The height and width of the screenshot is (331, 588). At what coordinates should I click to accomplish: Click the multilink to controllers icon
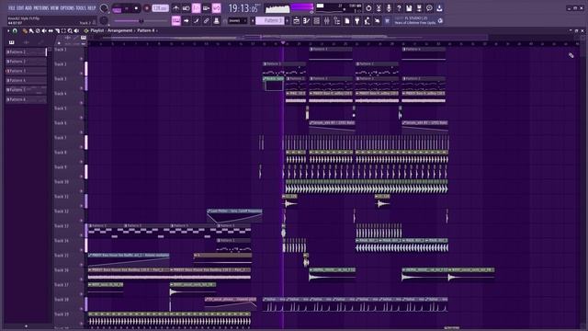pos(206,20)
